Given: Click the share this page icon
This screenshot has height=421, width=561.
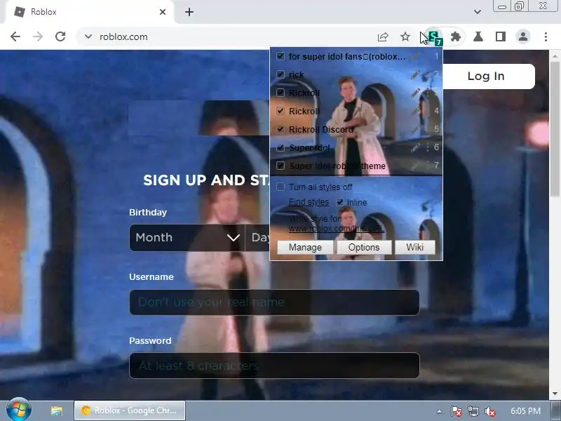Looking at the screenshot, I should coord(383,36).
